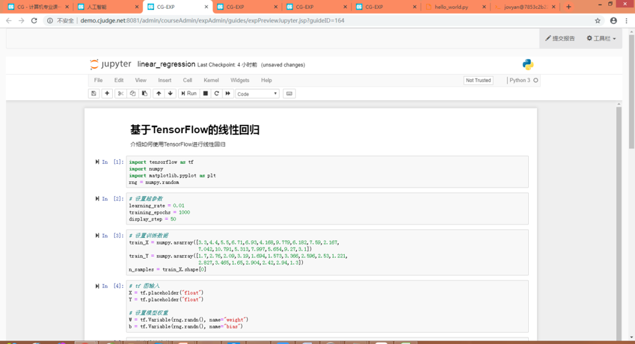The height and width of the screenshot is (344, 635).
Task: Run the selected cell
Action: [x=189, y=93]
